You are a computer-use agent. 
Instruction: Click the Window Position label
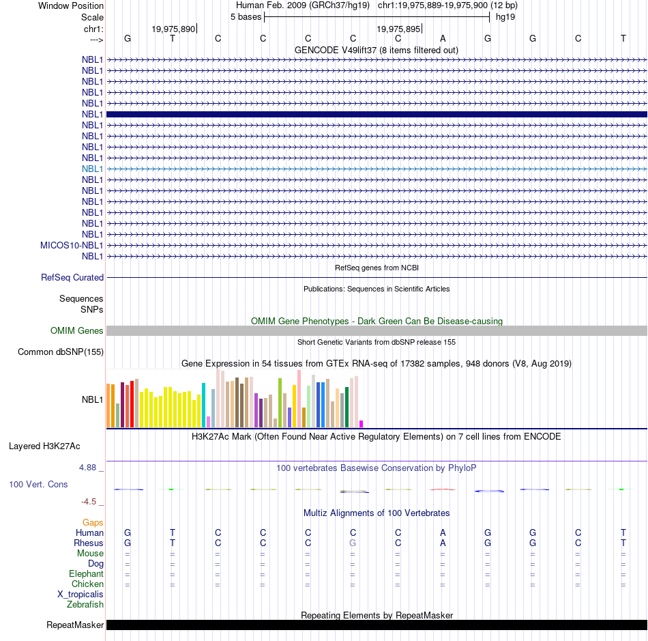click(71, 5)
